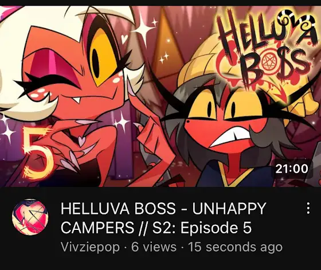Viewport: 321px width, 270px height.
Task: Click the Vivziepop channel avatar
Action: 30,217
